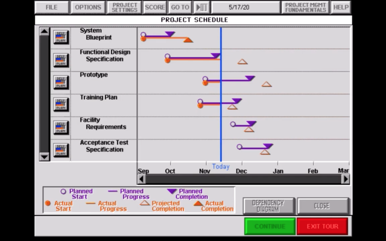Open the OPTIONS menu

pyautogui.click(x=87, y=7)
